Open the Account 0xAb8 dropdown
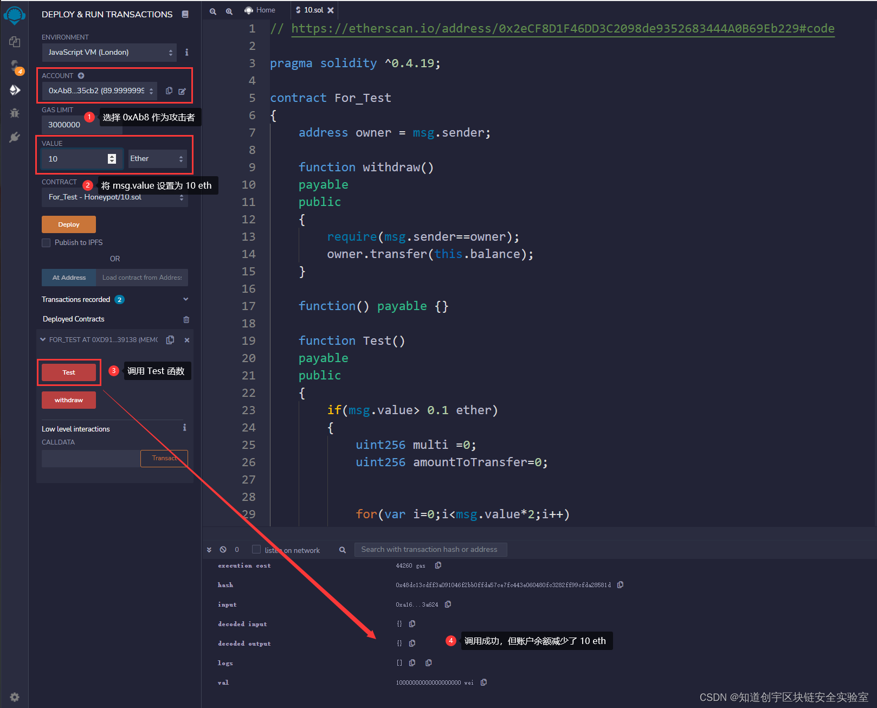Viewport: 877px width, 708px height. pos(100,91)
